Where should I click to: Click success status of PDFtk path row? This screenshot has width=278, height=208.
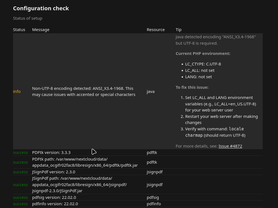(20, 162)
